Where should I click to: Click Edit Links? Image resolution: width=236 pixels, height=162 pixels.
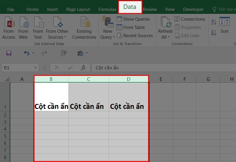click(187, 35)
